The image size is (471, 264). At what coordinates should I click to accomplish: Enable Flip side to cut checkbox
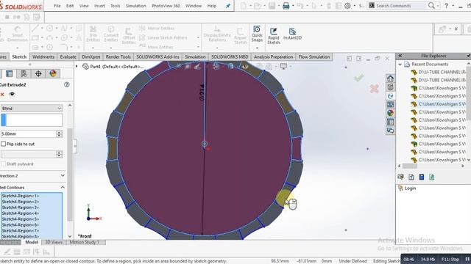point(3,144)
